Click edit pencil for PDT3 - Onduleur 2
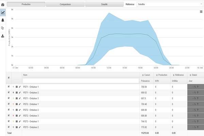204x136 pixels. coord(20,127)
